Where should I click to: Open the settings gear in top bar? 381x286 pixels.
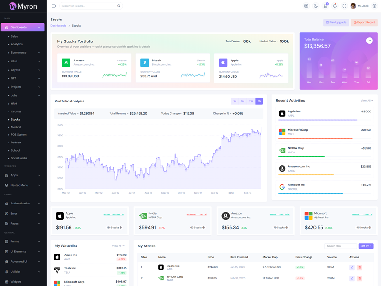pyautogui.click(x=374, y=6)
